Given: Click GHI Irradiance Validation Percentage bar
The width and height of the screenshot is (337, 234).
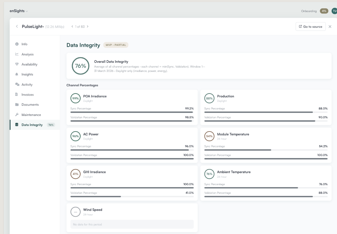Looking at the screenshot, I should pos(132,197).
